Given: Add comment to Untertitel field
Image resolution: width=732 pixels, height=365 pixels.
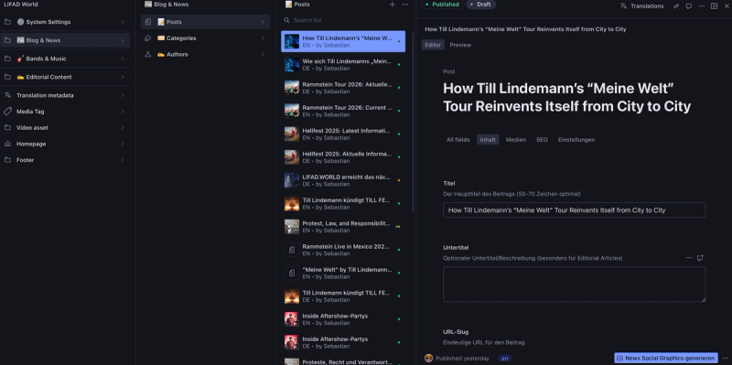Looking at the screenshot, I should (x=700, y=258).
